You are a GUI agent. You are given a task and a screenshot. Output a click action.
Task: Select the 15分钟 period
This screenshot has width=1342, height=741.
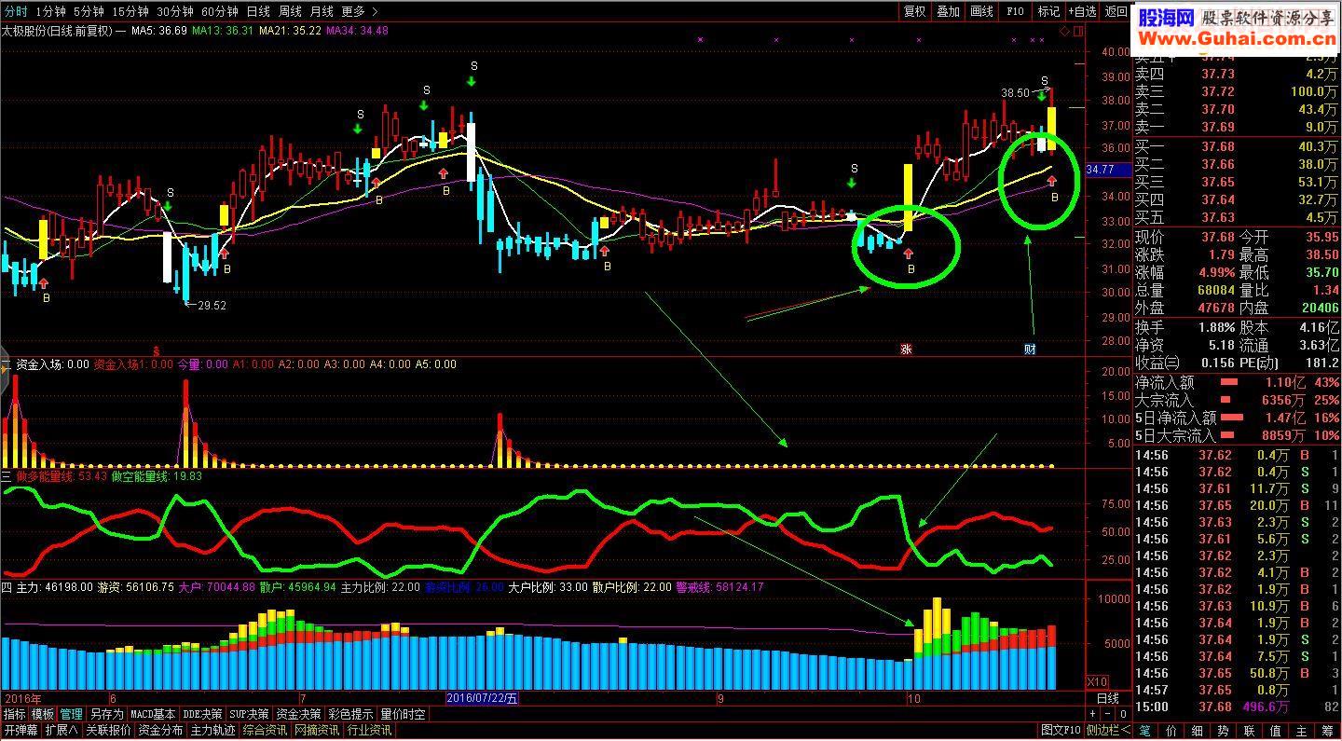(130, 11)
